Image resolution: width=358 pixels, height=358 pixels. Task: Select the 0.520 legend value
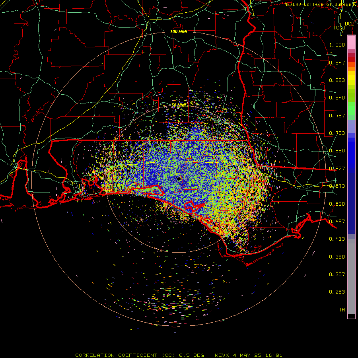[337, 204]
